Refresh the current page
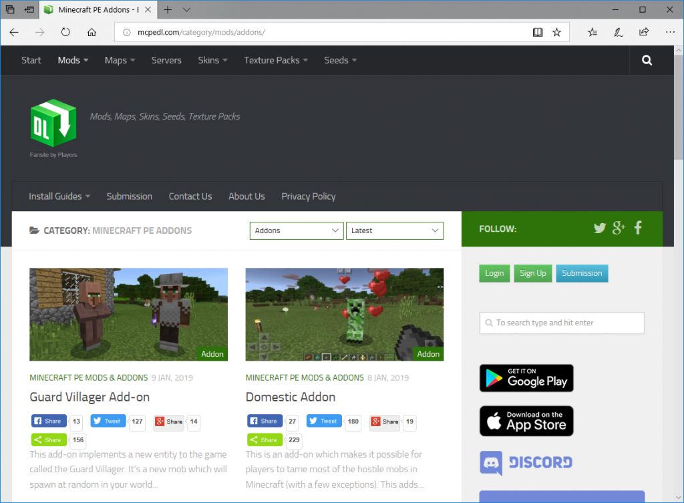 click(65, 32)
